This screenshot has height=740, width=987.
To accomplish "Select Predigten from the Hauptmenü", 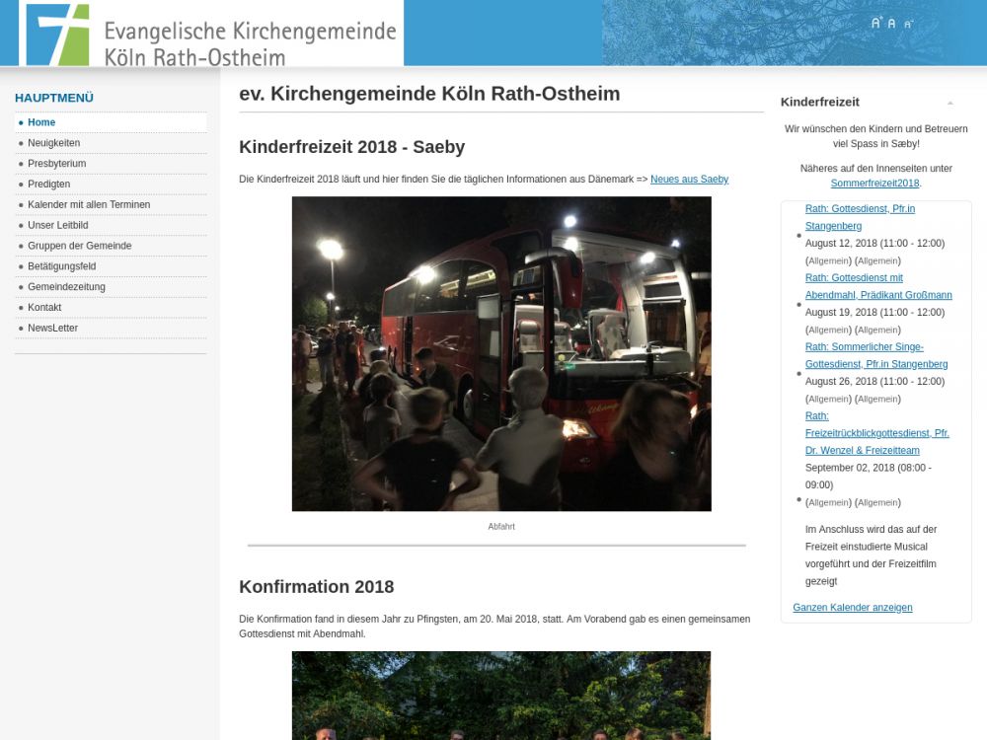I will point(48,185).
